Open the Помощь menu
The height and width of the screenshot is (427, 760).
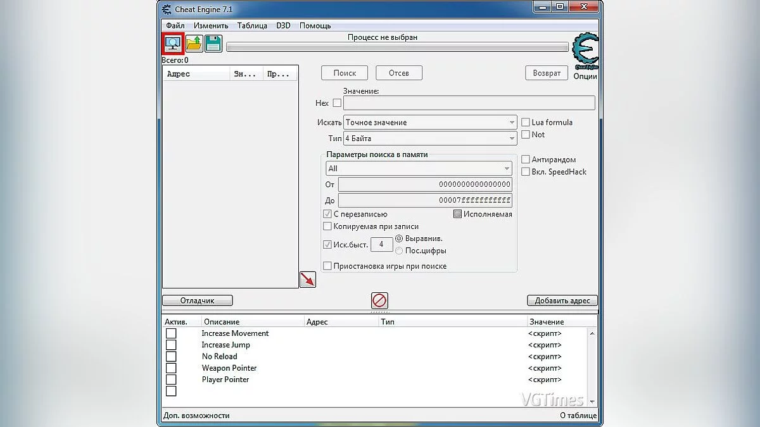(315, 25)
